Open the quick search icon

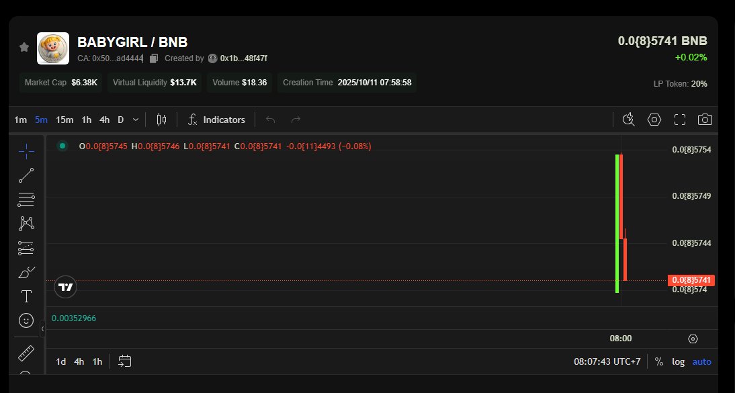pyautogui.click(x=629, y=120)
